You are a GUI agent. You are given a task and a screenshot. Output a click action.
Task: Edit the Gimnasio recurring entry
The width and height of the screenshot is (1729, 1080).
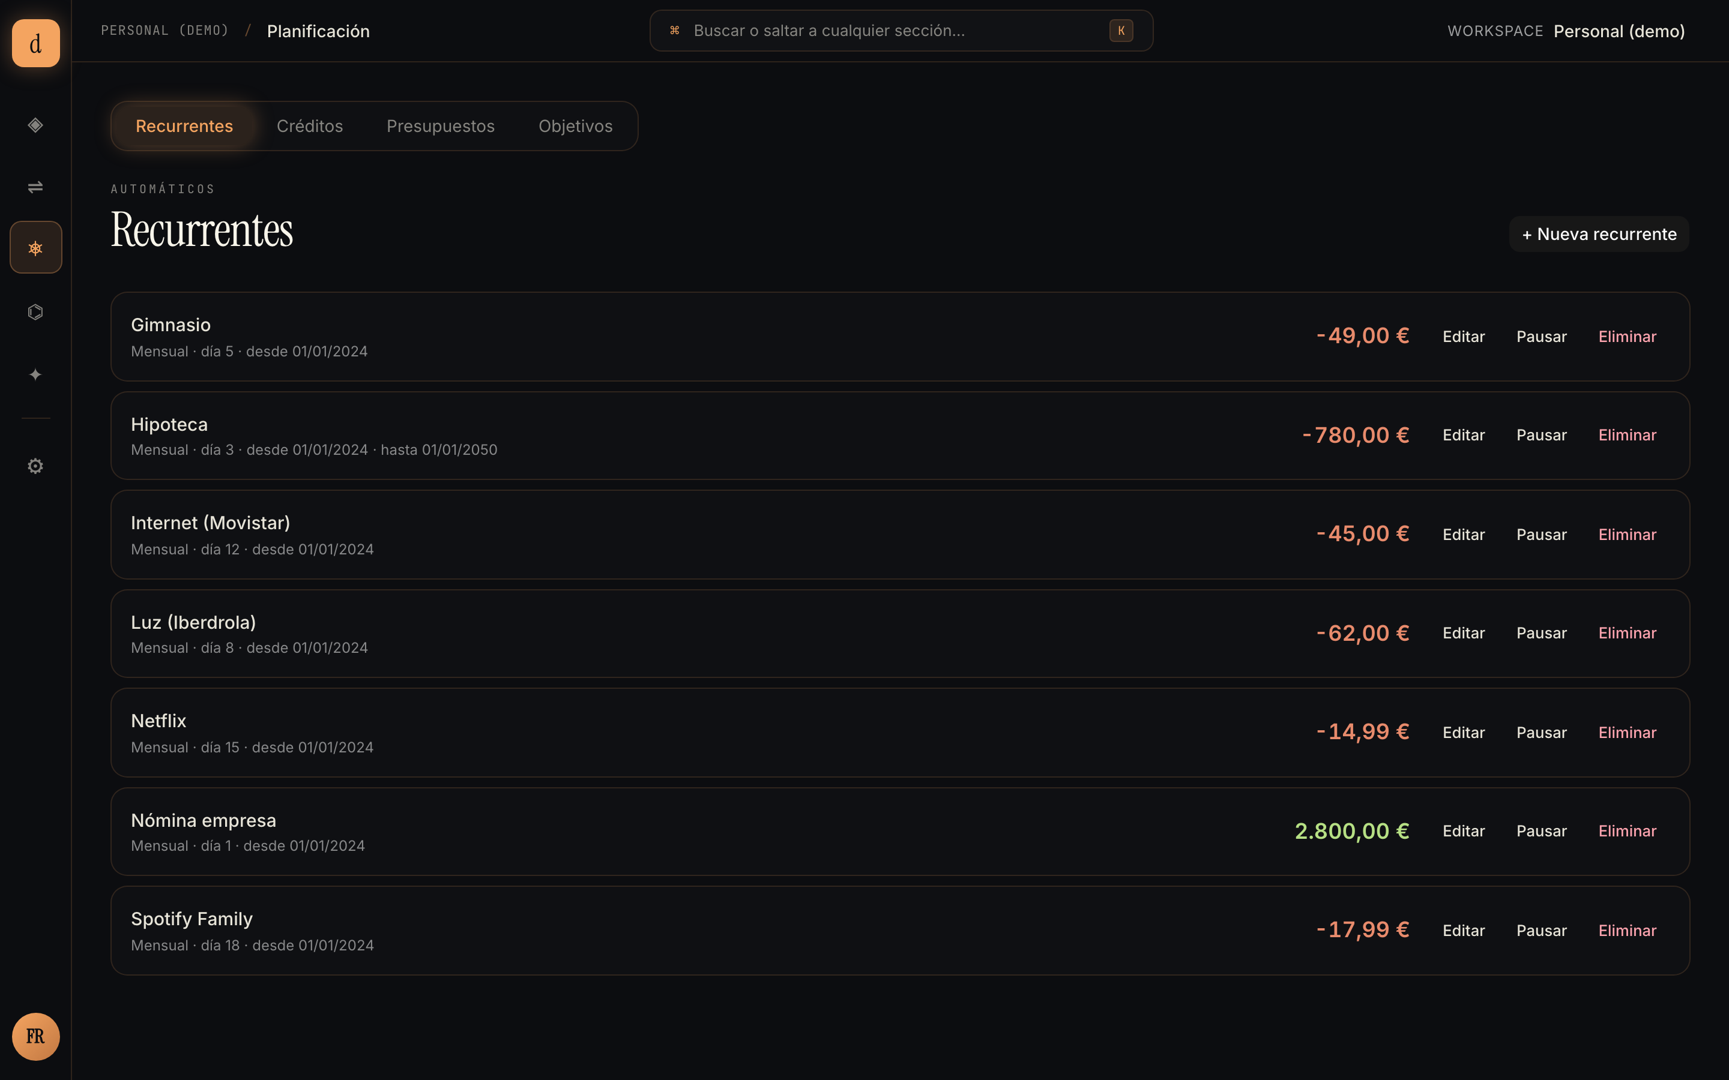point(1463,337)
